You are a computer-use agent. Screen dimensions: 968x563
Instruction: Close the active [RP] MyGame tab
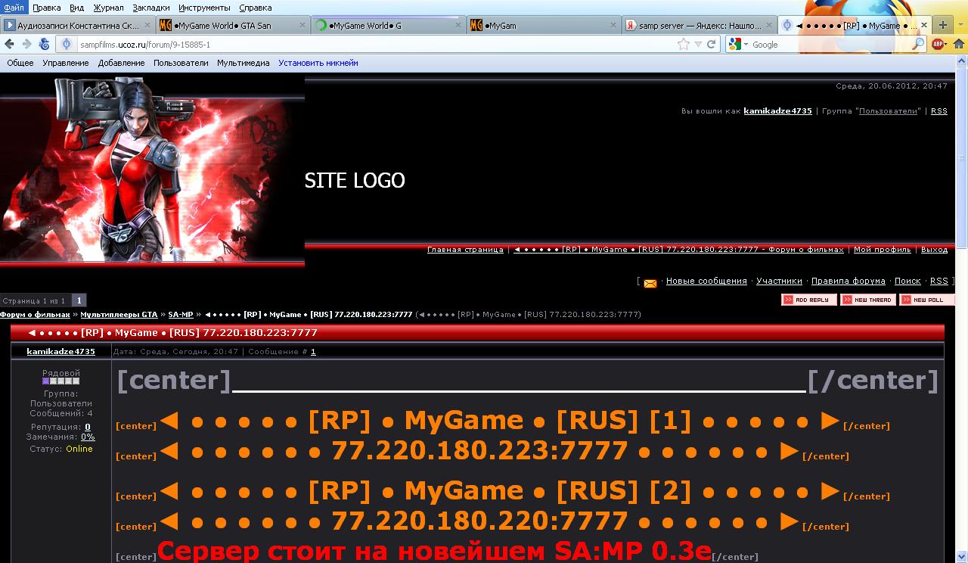click(x=924, y=26)
